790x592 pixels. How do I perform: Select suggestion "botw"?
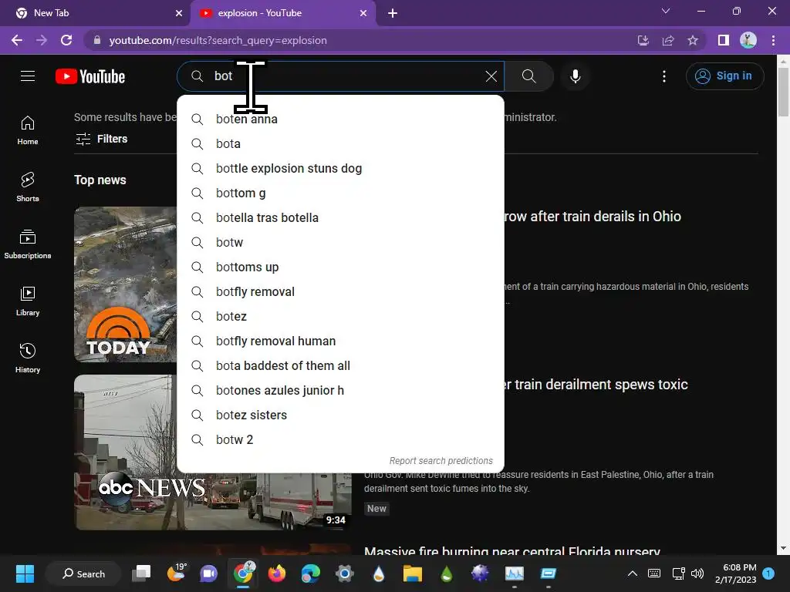pyautogui.click(x=340, y=243)
